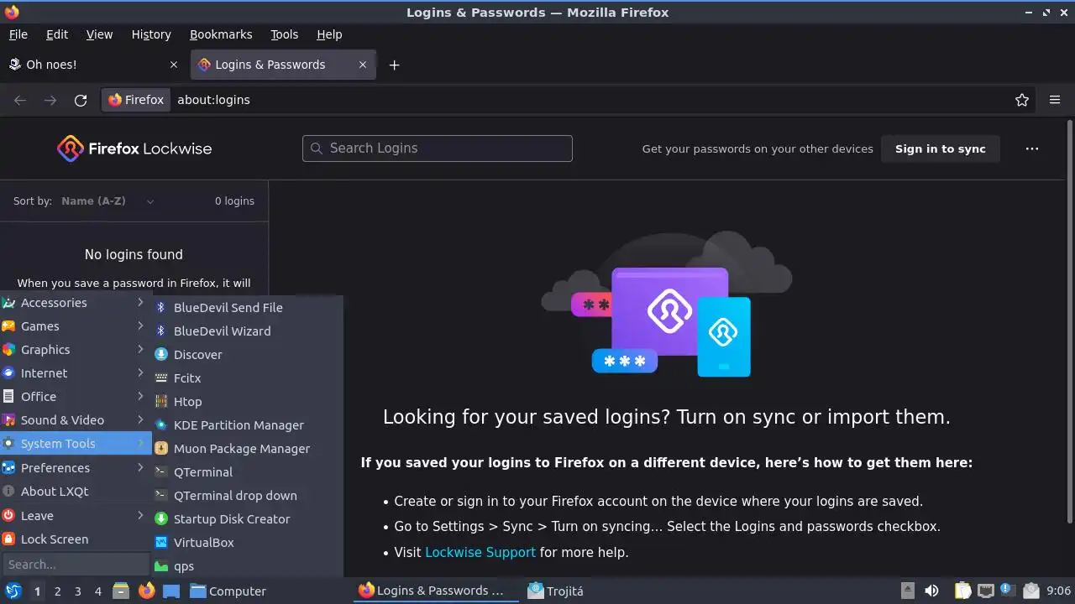The height and width of the screenshot is (604, 1075).
Task: Open BlueDevil Send File icon in submenu
Action: click(161, 308)
